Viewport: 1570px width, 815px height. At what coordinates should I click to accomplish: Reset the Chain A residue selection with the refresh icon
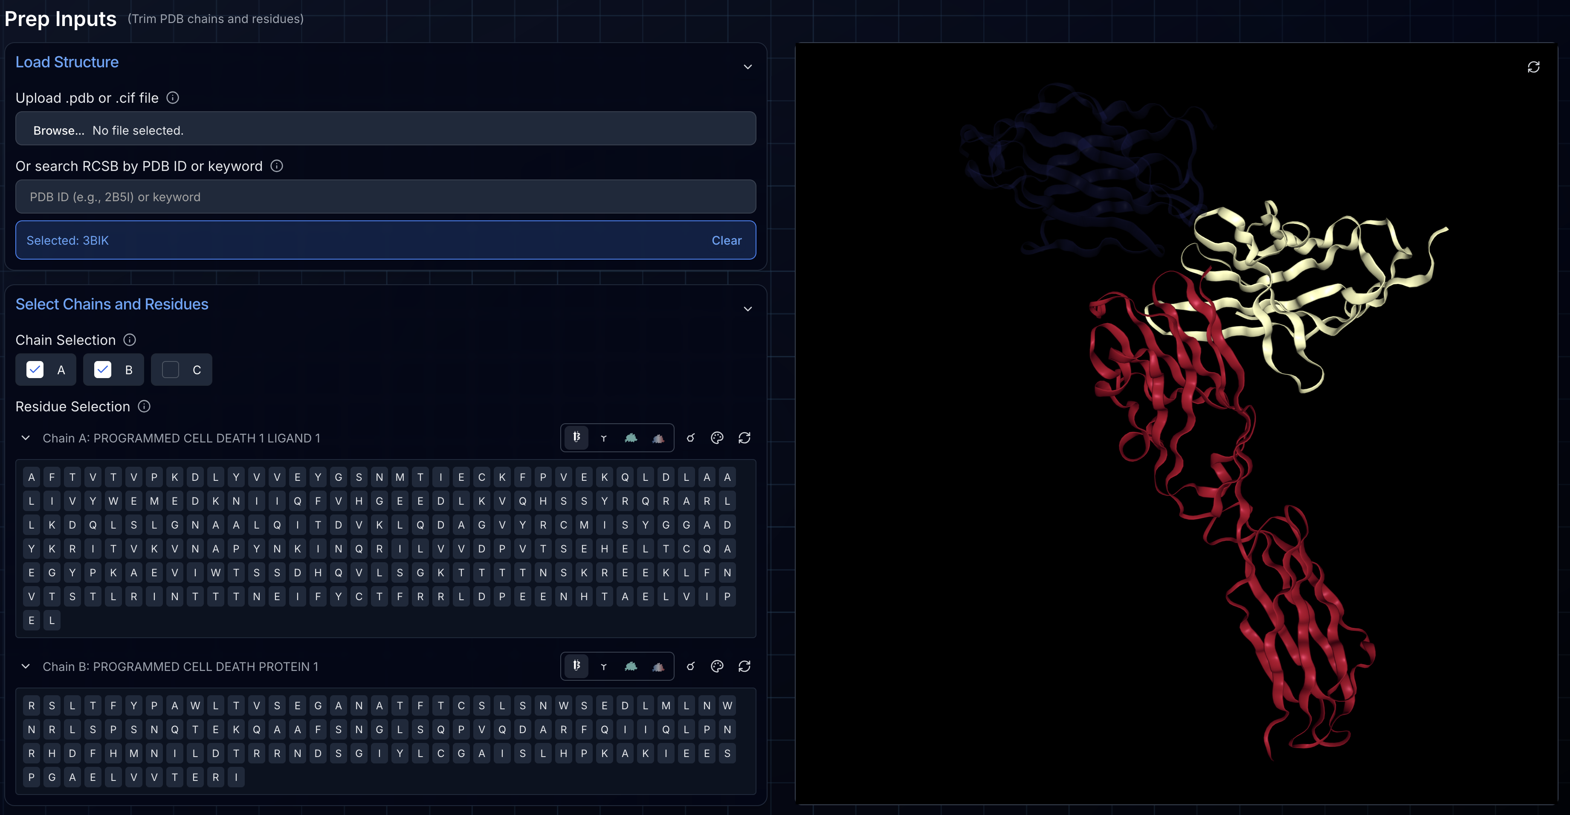tap(744, 438)
